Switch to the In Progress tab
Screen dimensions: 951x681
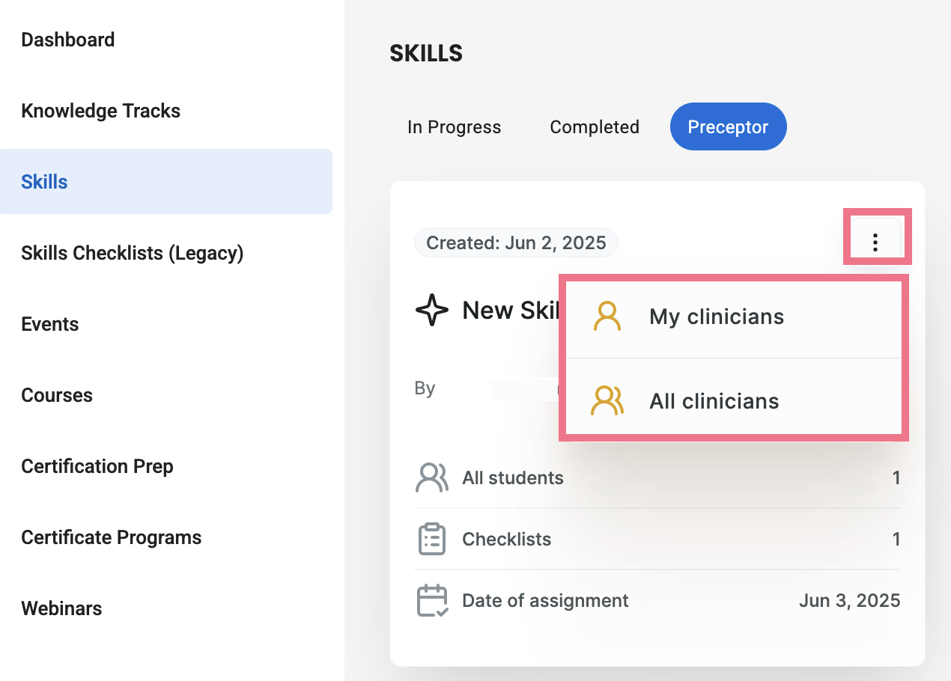454,127
